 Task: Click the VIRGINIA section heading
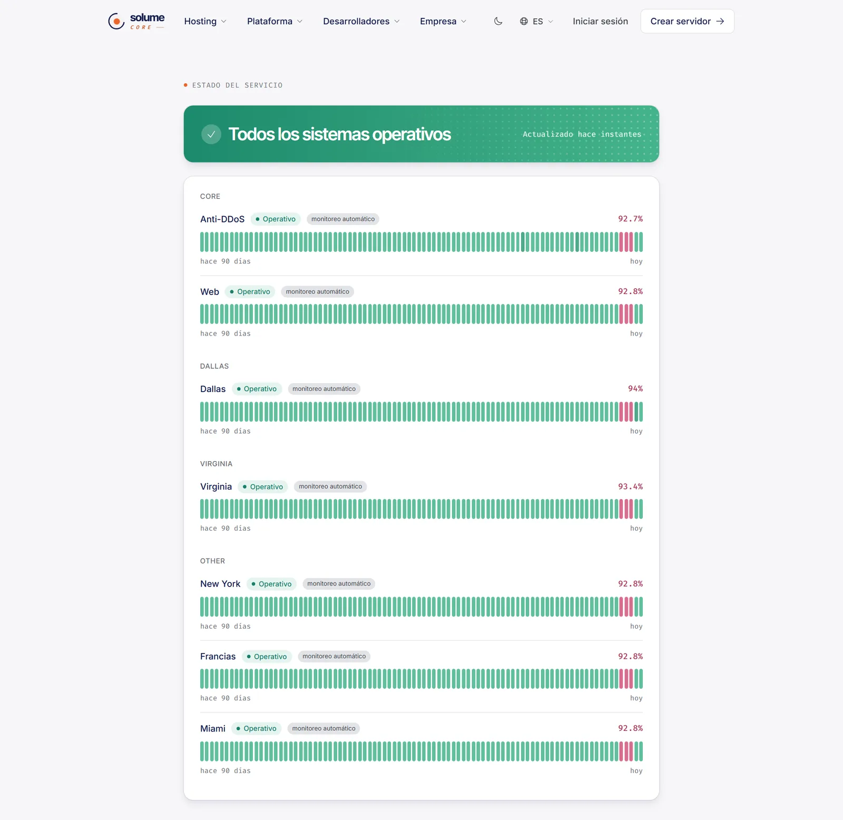coord(216,464)
